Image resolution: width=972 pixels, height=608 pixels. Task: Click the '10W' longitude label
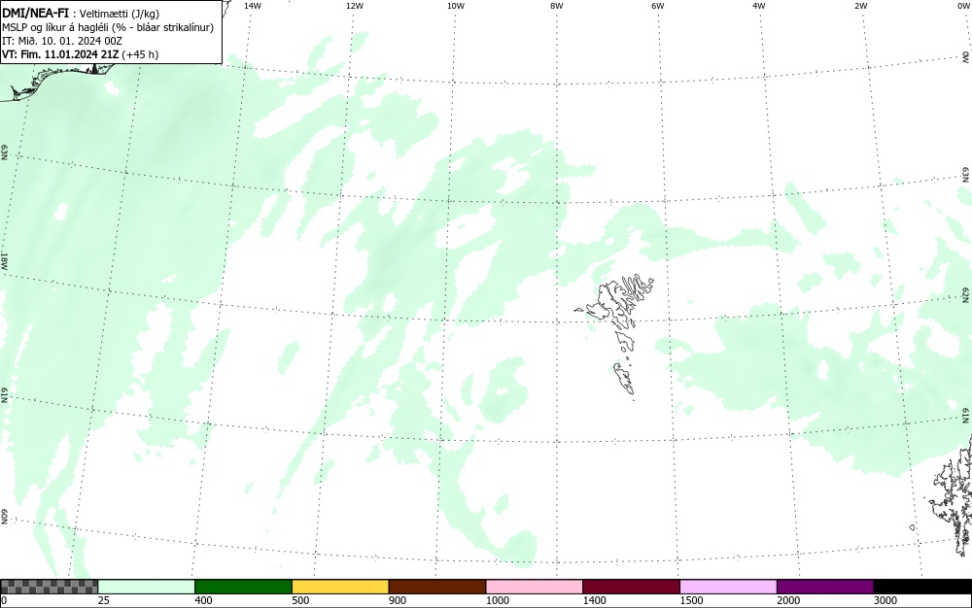[x=456, y=6]
